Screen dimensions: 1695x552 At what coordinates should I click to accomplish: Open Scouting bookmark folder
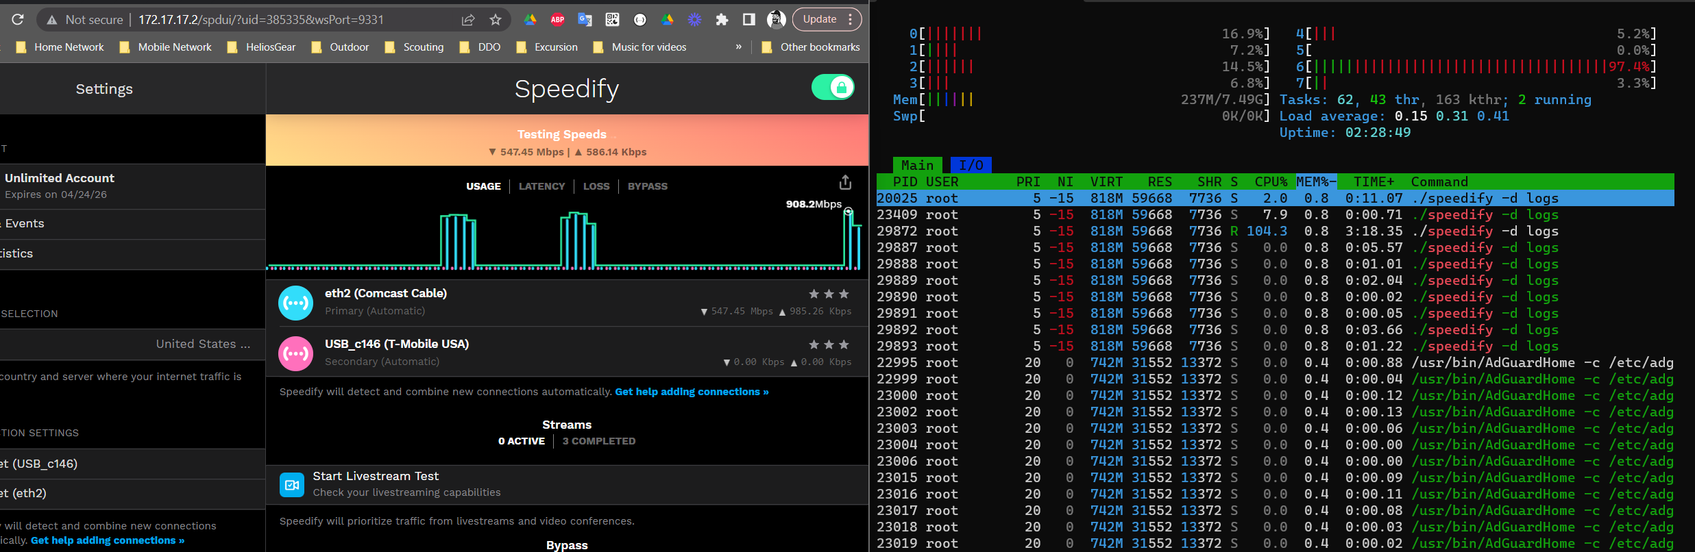(414, 47)
